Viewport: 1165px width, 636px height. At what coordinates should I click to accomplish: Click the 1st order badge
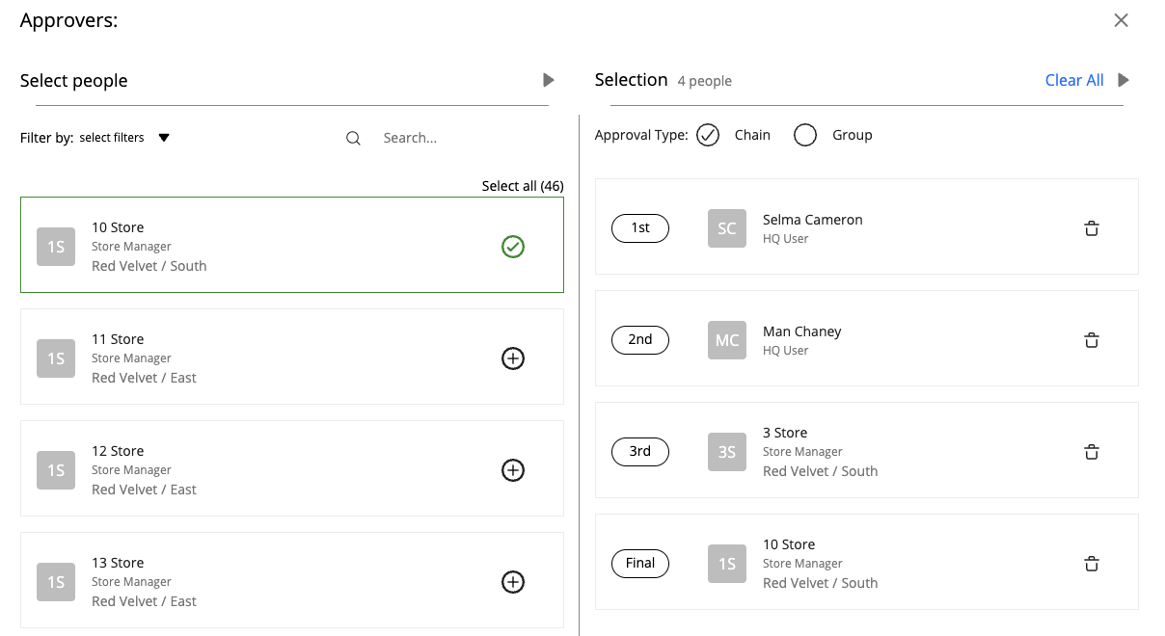(x=640, y=228)
